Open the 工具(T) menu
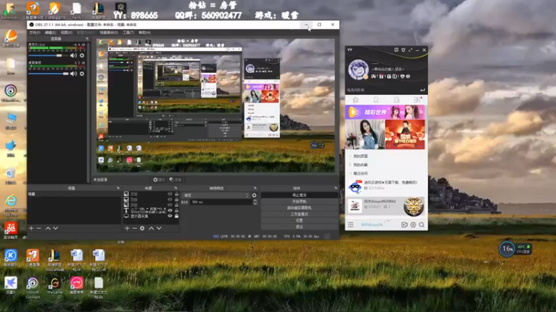The height and width of the screenshot is (312, 556). (129, 33)
